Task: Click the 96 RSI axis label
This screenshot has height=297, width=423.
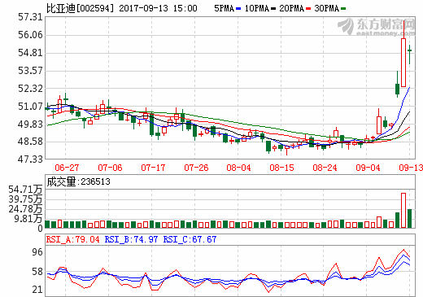Action: tap(37, 252)
